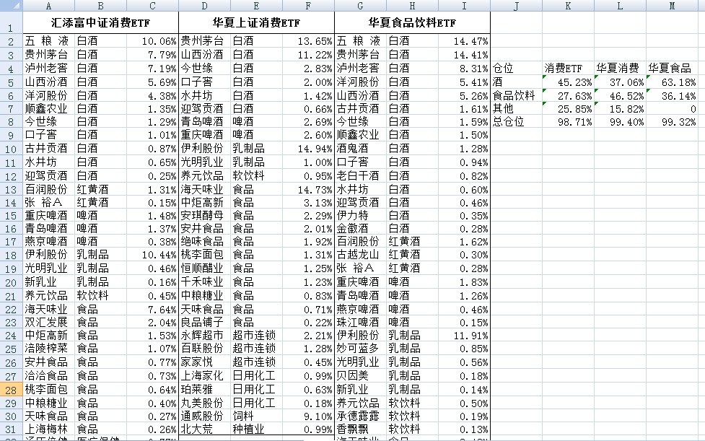
Task: Select row 18 header
Action: click(x=12, y=255)
